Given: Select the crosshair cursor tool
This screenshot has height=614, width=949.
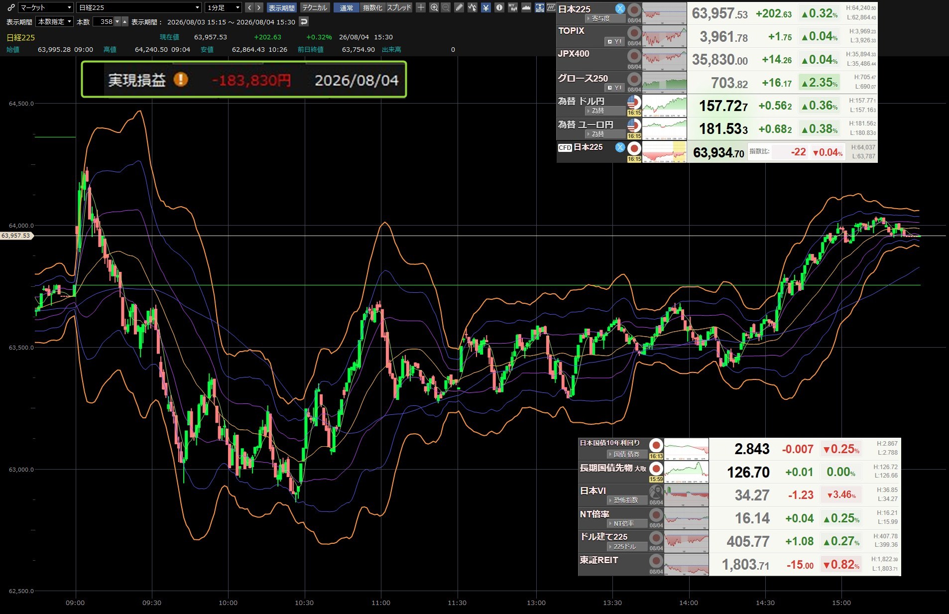Looking at the screenshot, I should click(x=421, y=7).
